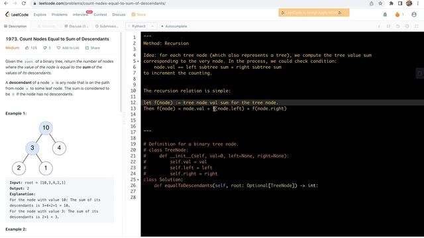
Task: Switch to the Discuss tab
Action: tap(76, 26)
